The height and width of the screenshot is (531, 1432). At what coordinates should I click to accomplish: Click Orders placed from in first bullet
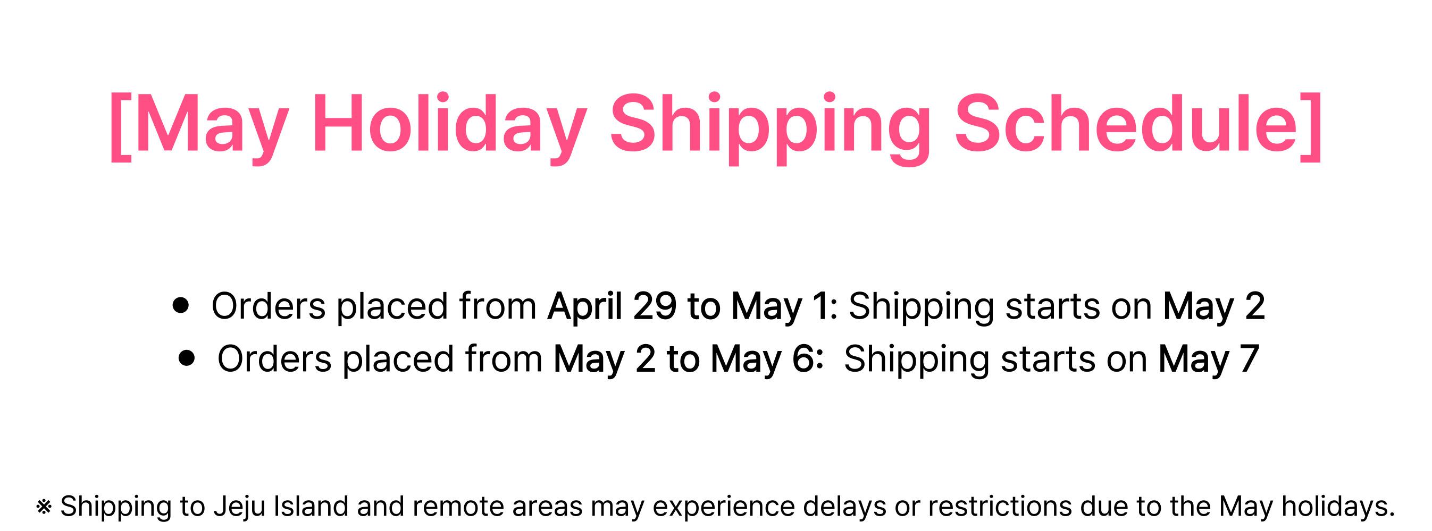(x=374, y=306)
